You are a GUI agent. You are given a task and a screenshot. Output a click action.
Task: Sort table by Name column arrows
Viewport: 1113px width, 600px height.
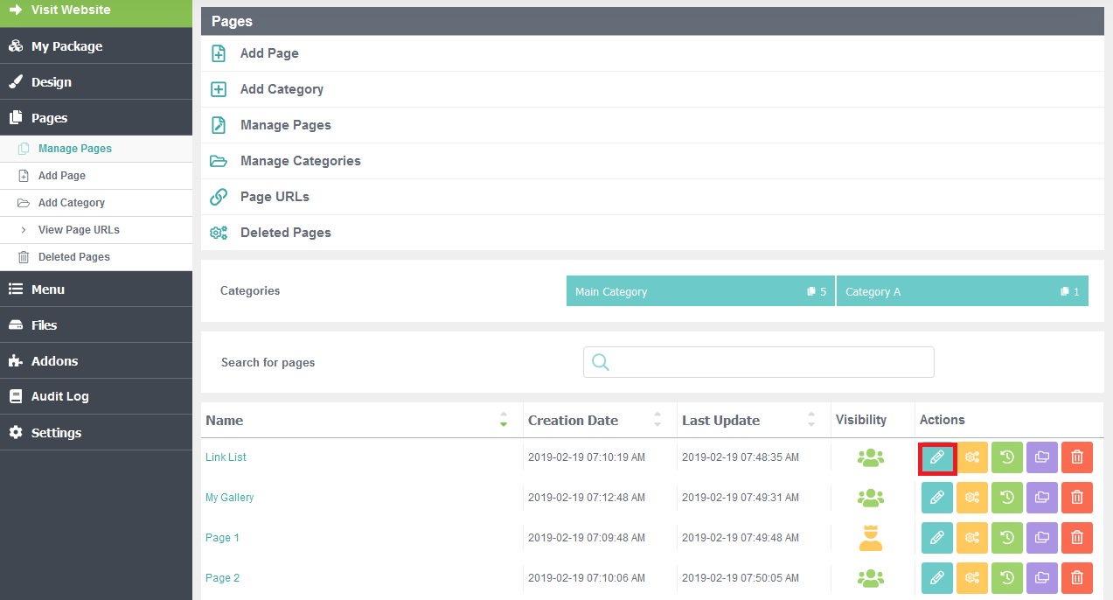coord(504,420)
